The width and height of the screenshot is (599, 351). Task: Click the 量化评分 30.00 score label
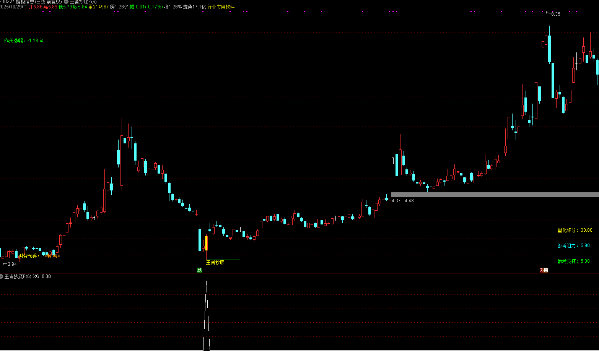coord(575,230)
